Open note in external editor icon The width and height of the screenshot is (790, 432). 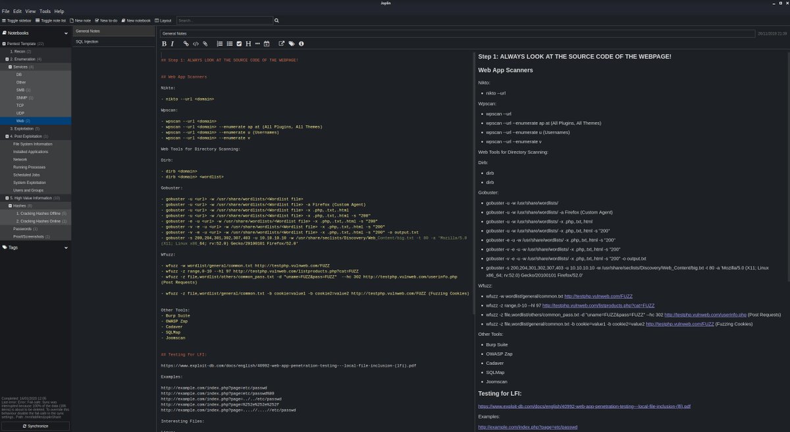282,43
